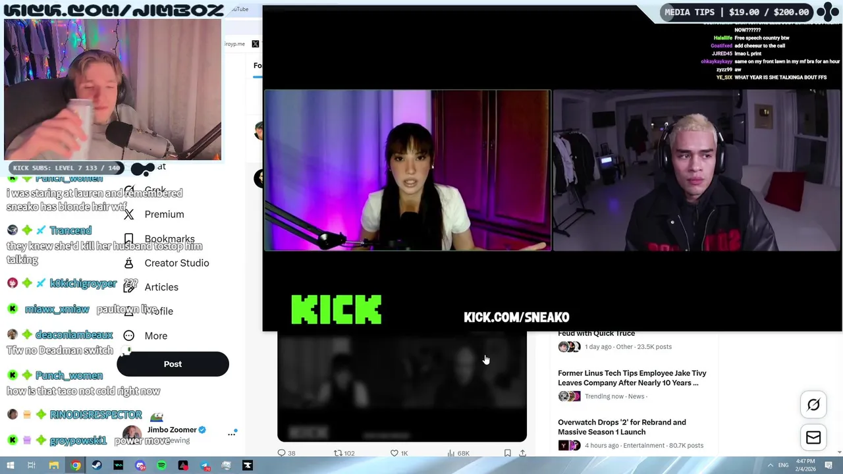Click the ENG language indicator
Screen dimensions: 843x474
[784, 465]
